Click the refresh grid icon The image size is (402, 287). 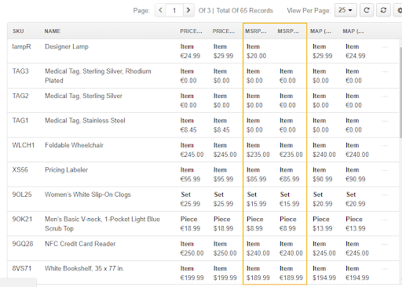tap(367, 10)
